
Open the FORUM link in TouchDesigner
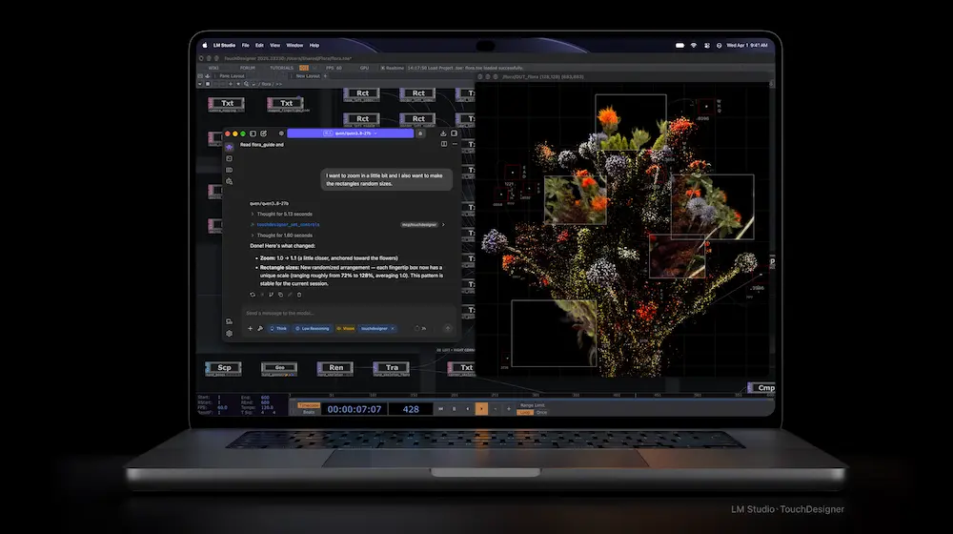248,68
